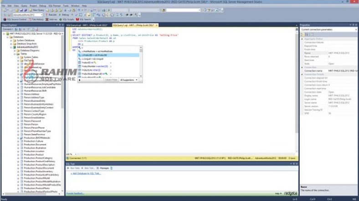Select highlighted ProductID join suggestion
The image size is (359, 201).
tap(108, 55)
